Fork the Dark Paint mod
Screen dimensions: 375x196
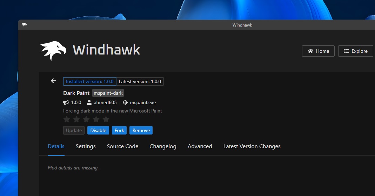[x=119, y=130]
